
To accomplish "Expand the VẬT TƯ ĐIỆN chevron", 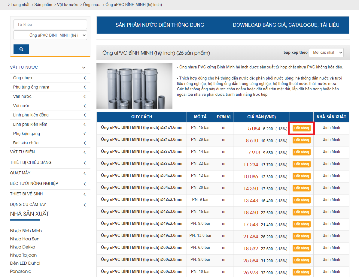I will click(x=85, y=152).
